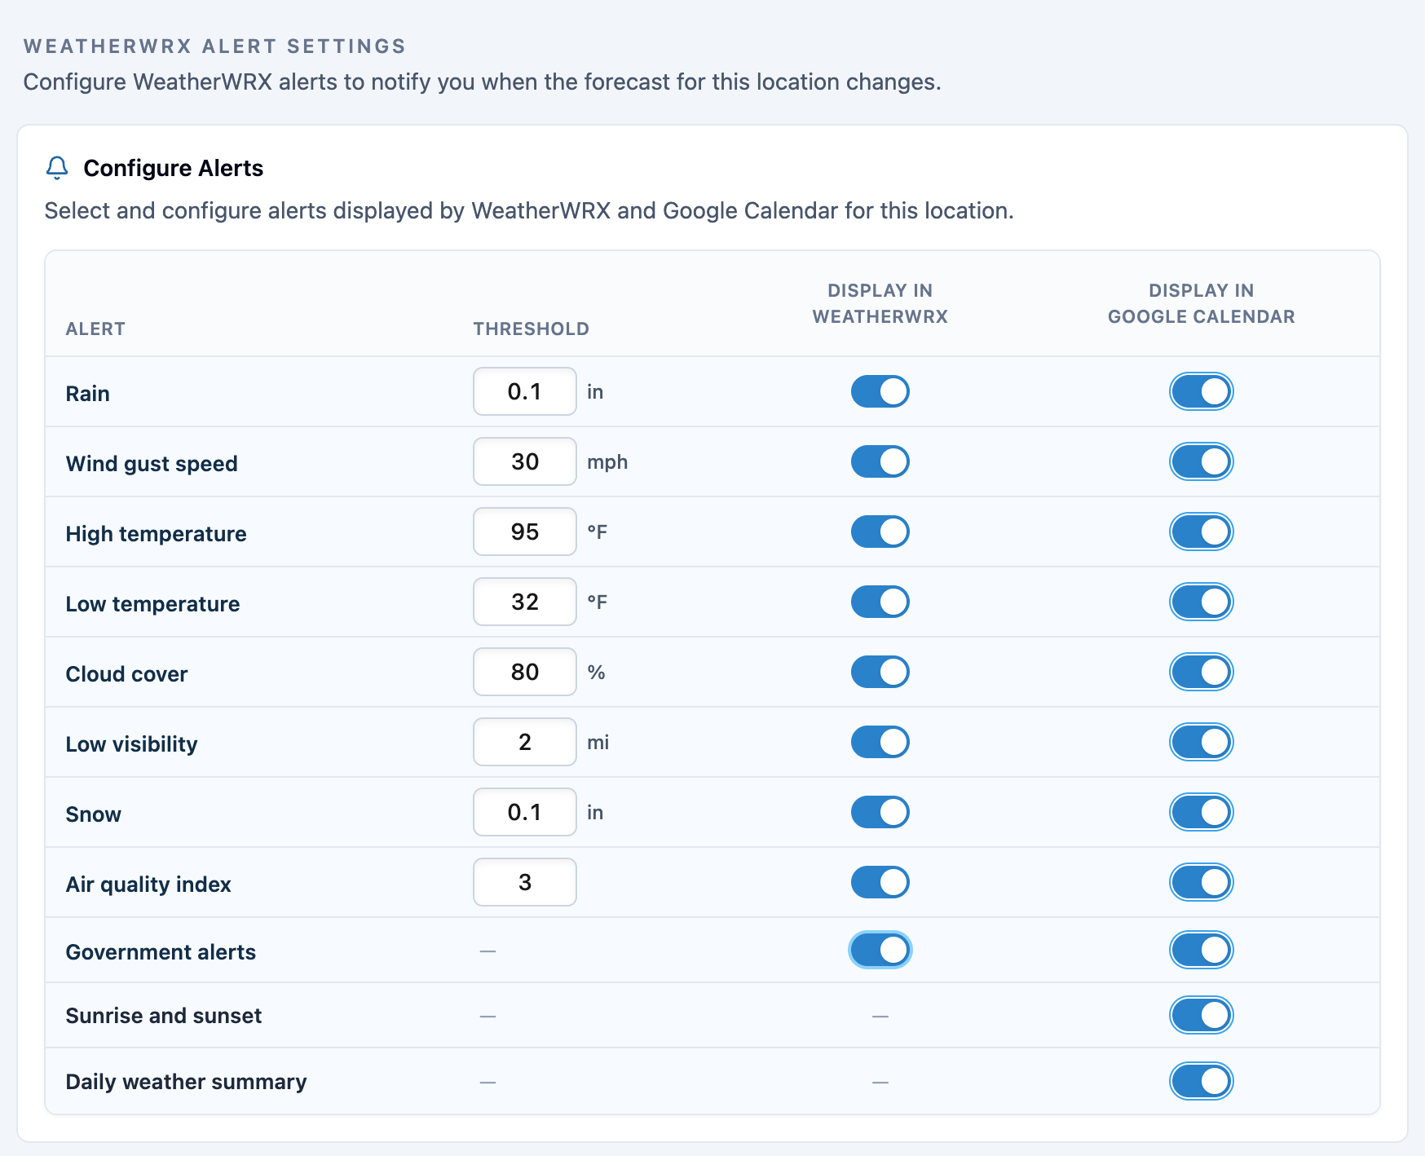Turn off Daily weather summary in Google Calendar
The image size is (1425, 1156).
pyautogui.click(x=1201, y=1081)
